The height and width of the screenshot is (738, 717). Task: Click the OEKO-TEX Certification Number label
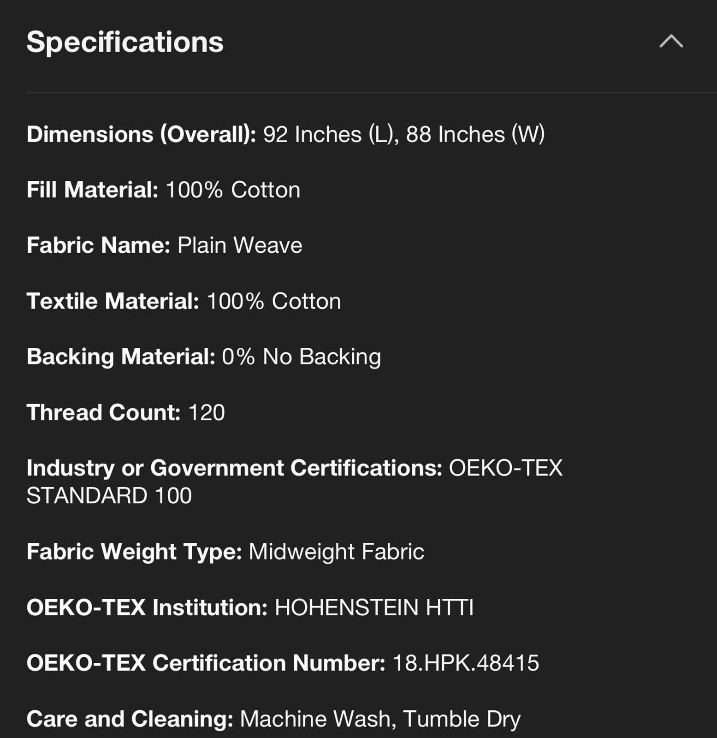206,663
